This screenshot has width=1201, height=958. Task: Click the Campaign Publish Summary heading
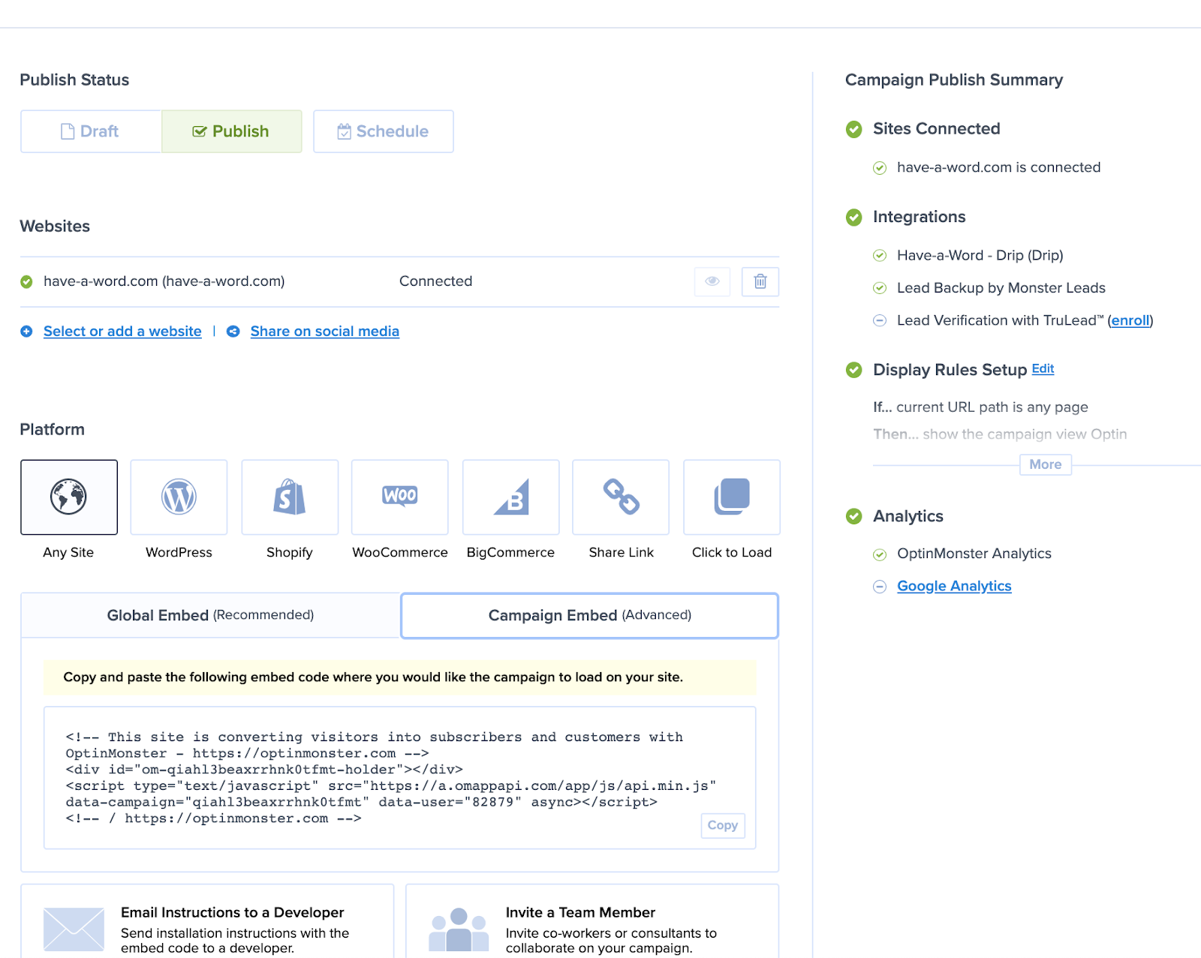pos(954,80)
